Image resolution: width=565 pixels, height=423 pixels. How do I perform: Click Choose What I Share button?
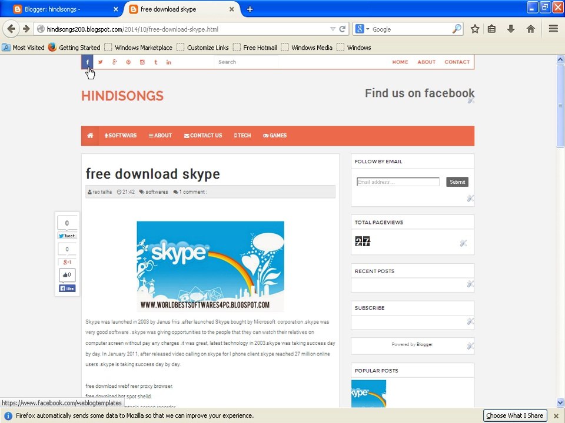514,415
